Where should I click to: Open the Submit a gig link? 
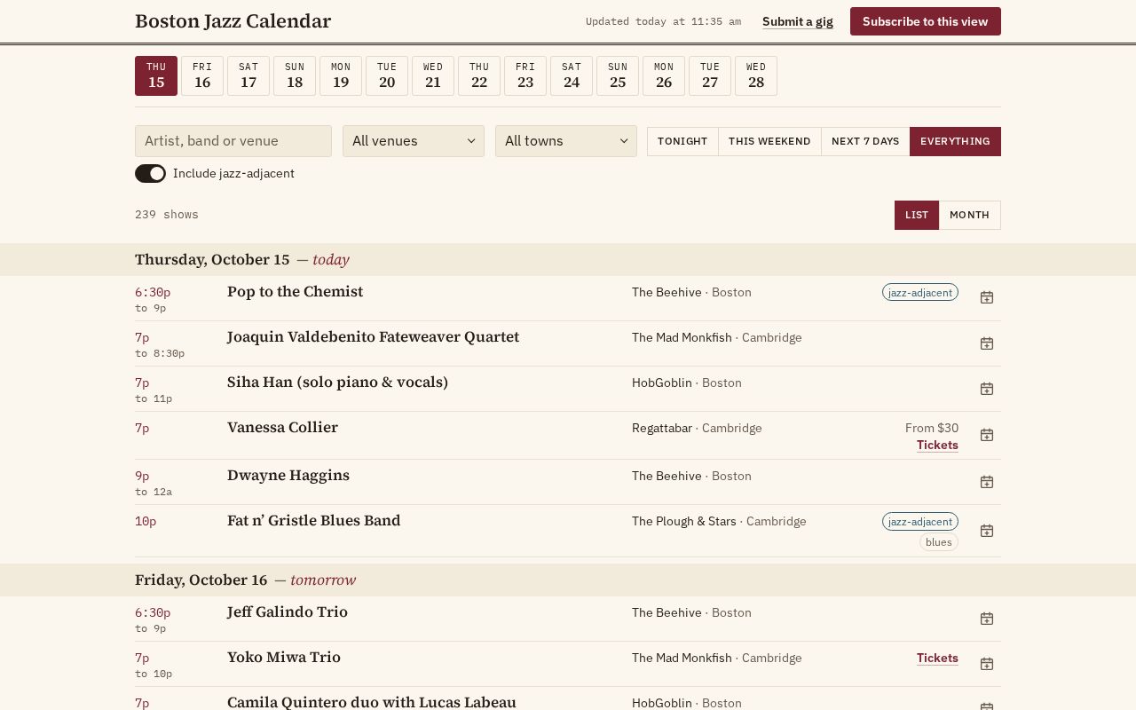click(798, 21)
